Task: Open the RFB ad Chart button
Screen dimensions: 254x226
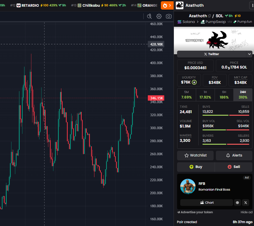Action: pos(207,203)
